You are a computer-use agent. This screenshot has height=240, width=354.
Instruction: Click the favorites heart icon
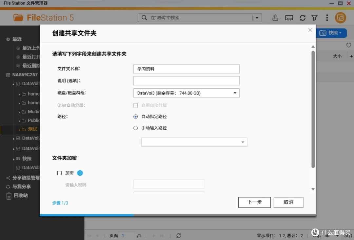pyautogui.click(x=348, y=45)
